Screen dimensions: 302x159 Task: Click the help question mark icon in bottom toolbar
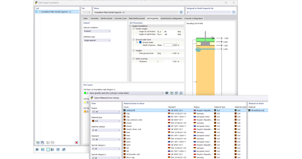pos(58,149)
